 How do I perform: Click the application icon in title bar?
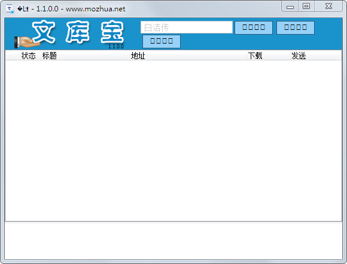pos(10,9)
